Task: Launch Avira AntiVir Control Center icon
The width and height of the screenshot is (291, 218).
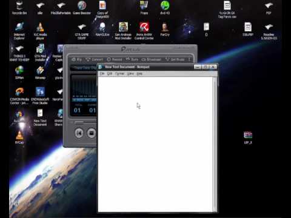Action: (144, 31)
